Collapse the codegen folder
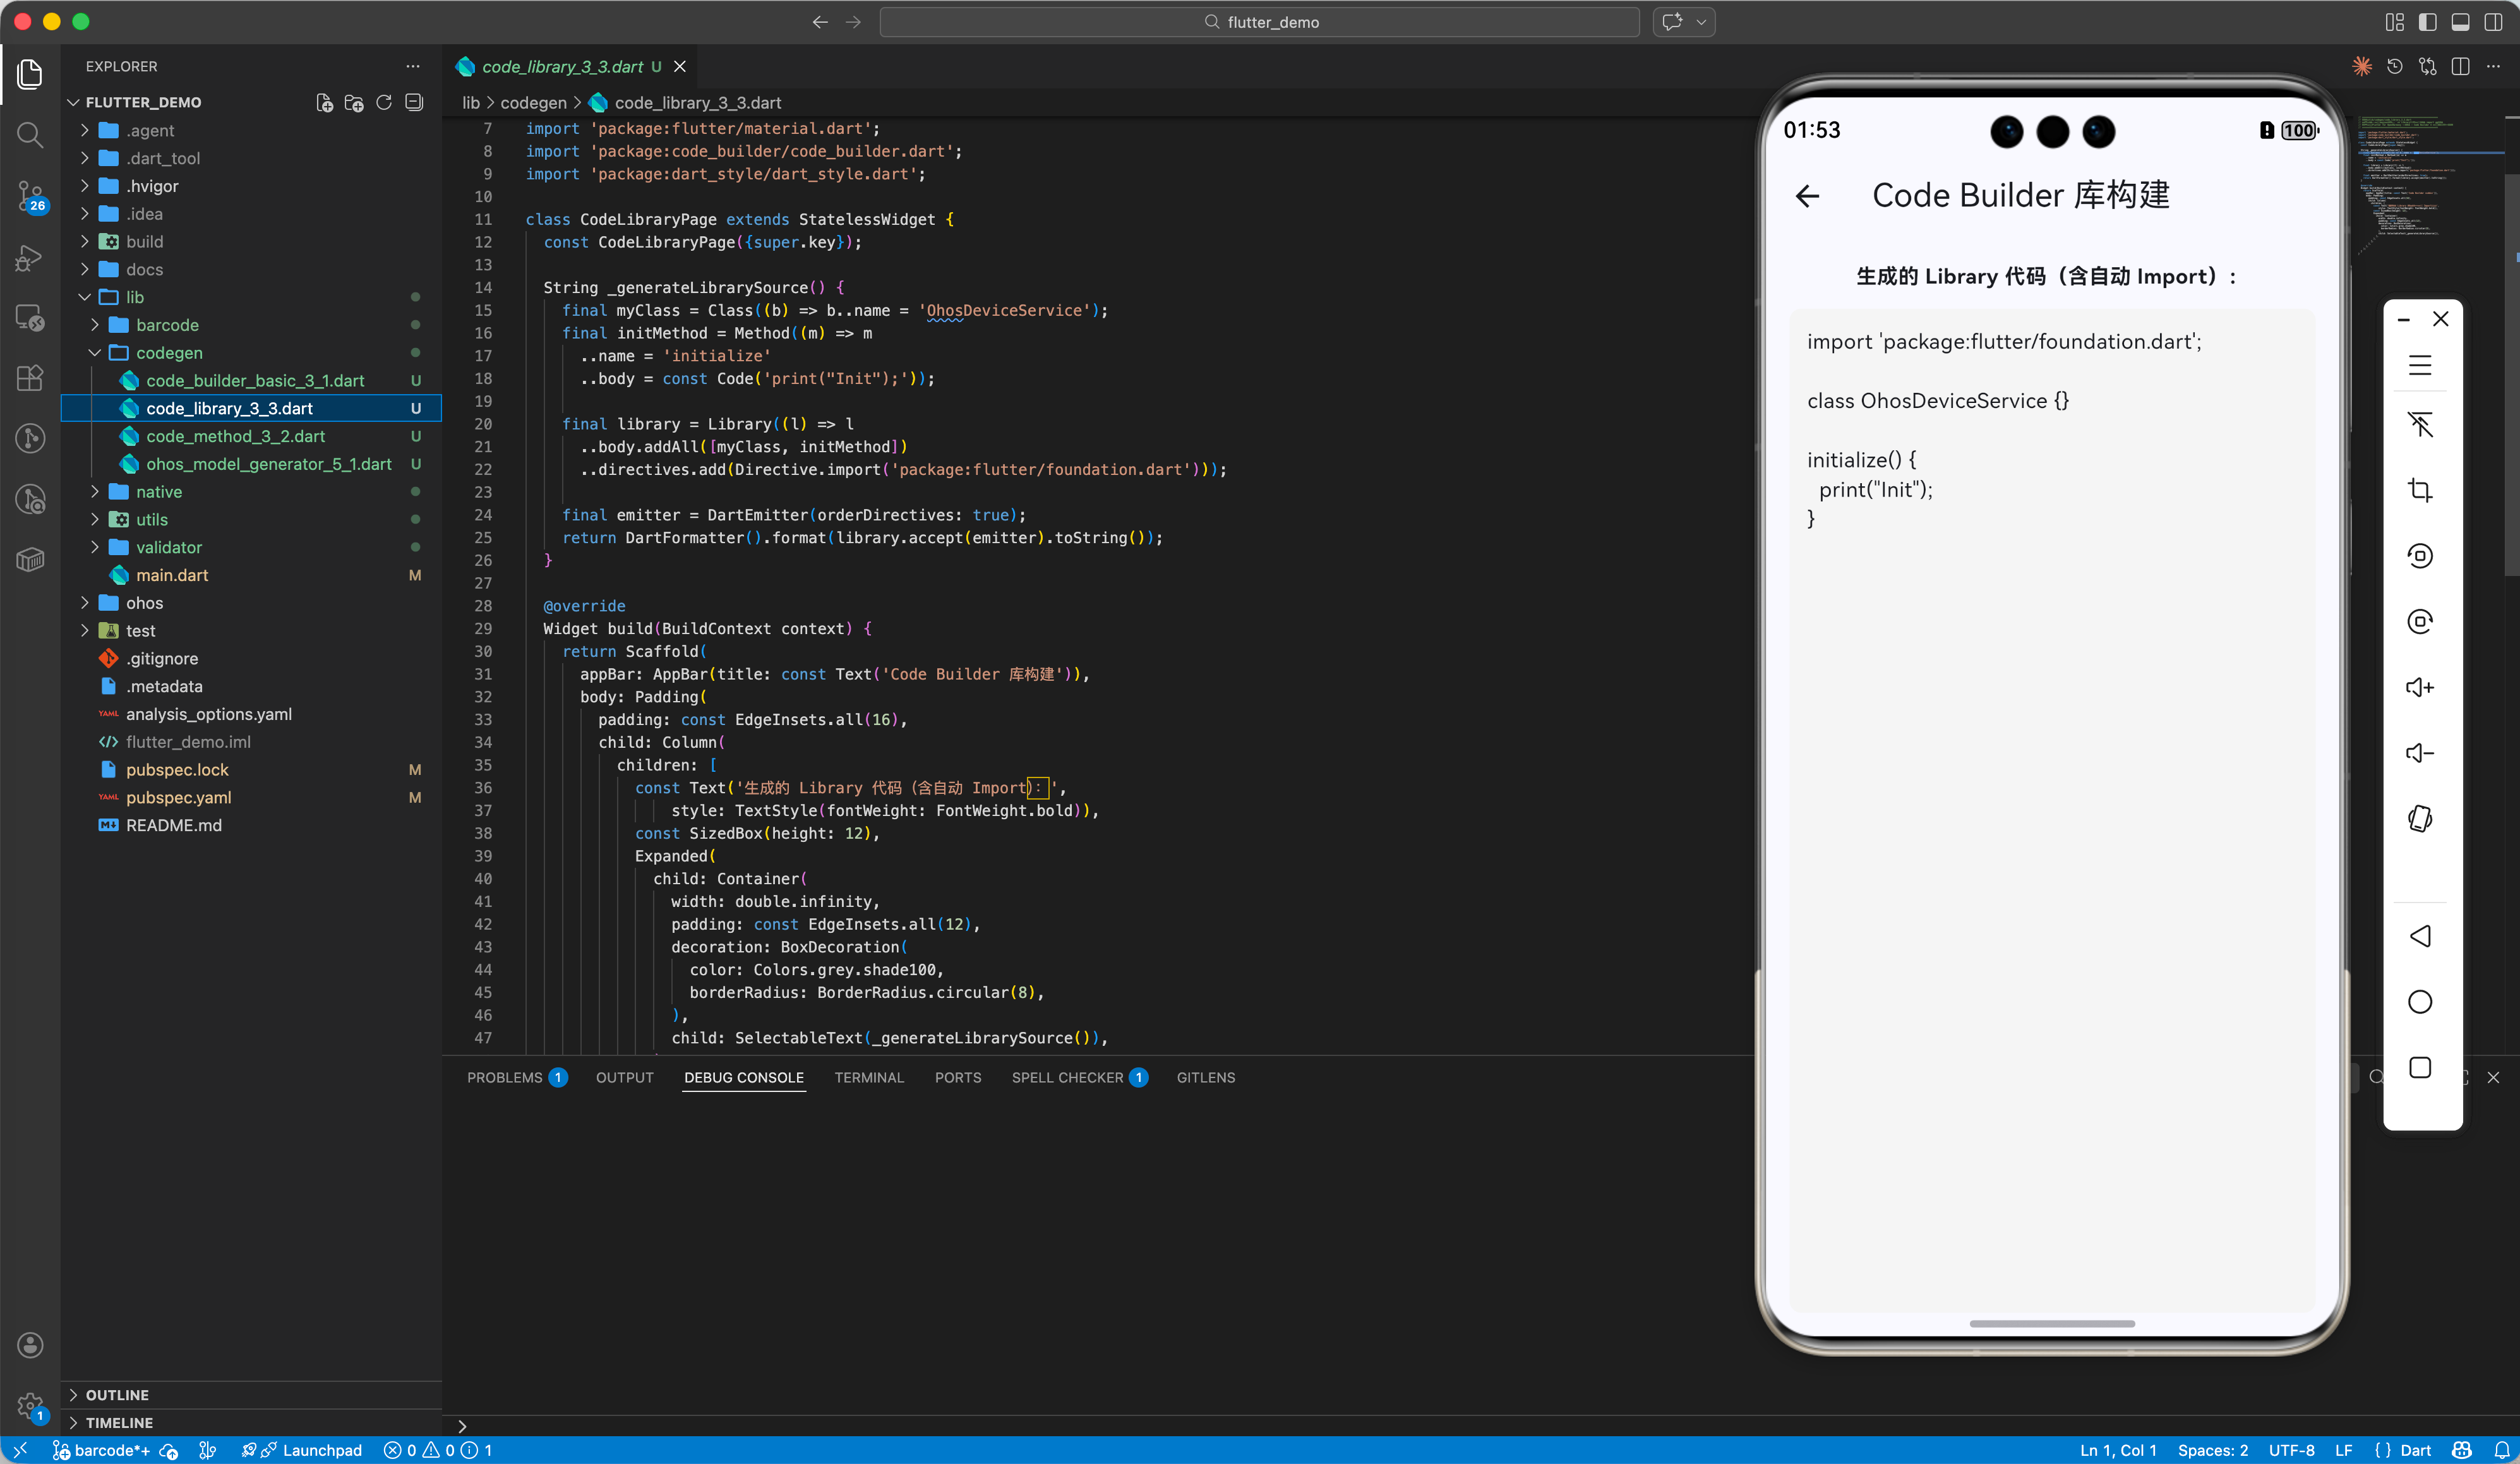 pyautogui.click(x=168, y=353)
